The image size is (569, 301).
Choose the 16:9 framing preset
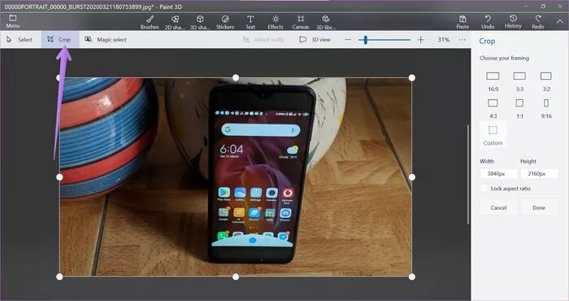click(x=493, y=81)
